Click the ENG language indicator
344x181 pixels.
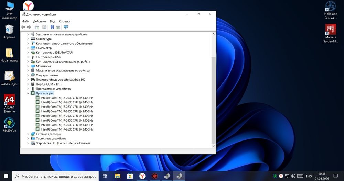coord(309,176)
